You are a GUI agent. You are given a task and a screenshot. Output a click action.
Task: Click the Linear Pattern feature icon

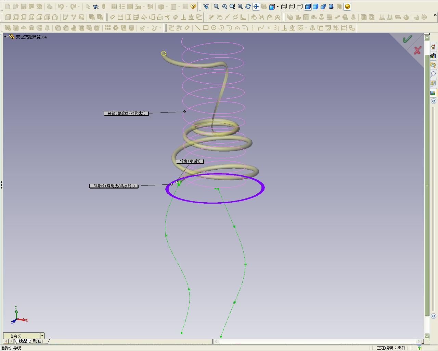coord(107,28)
